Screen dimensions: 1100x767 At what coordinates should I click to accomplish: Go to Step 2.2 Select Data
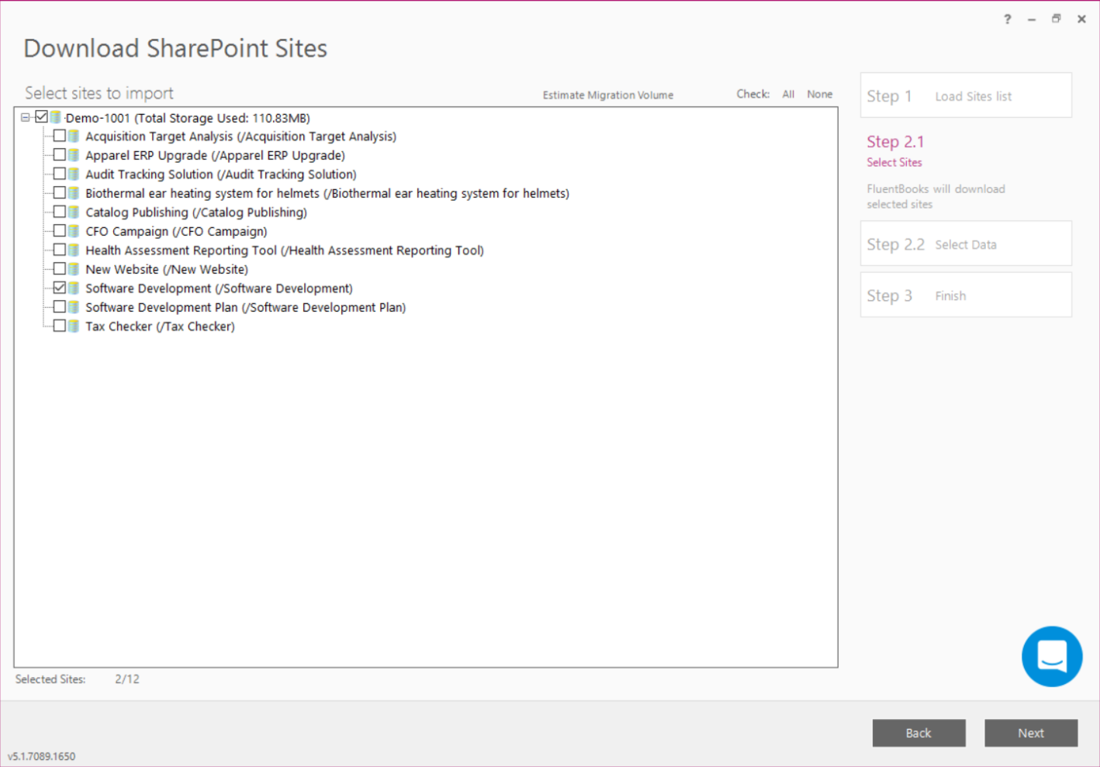click(x=966, y=244)
